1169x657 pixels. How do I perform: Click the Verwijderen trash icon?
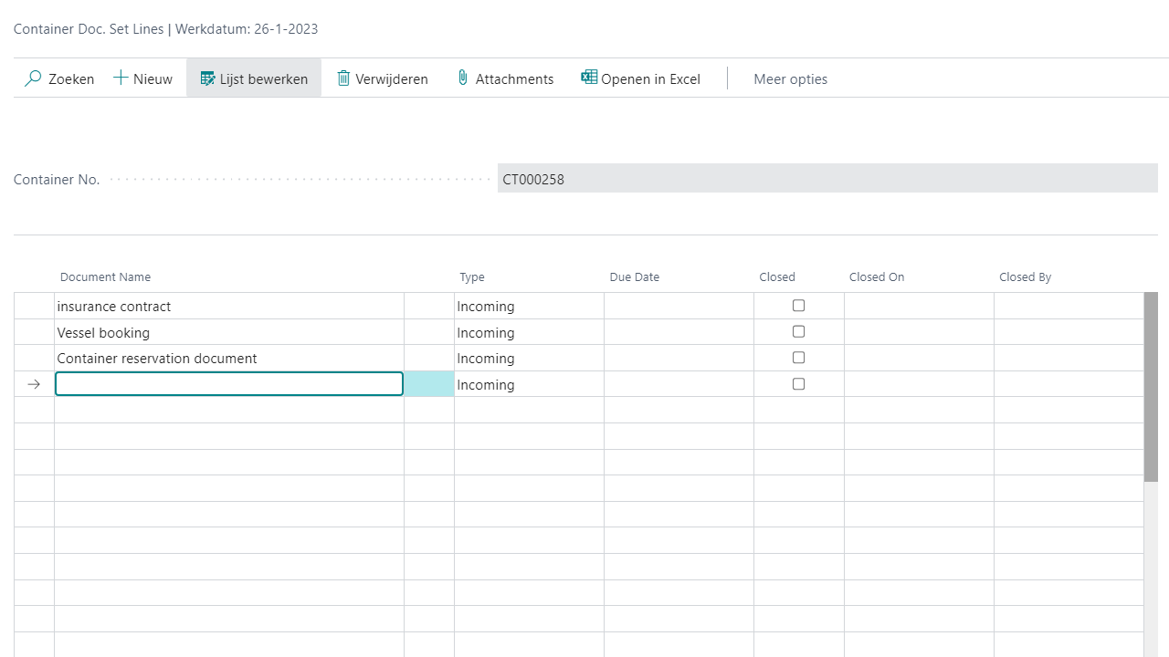pos(344,78)
